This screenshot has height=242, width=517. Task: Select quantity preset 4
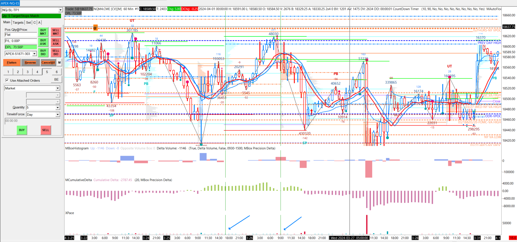tap(37, 72)
